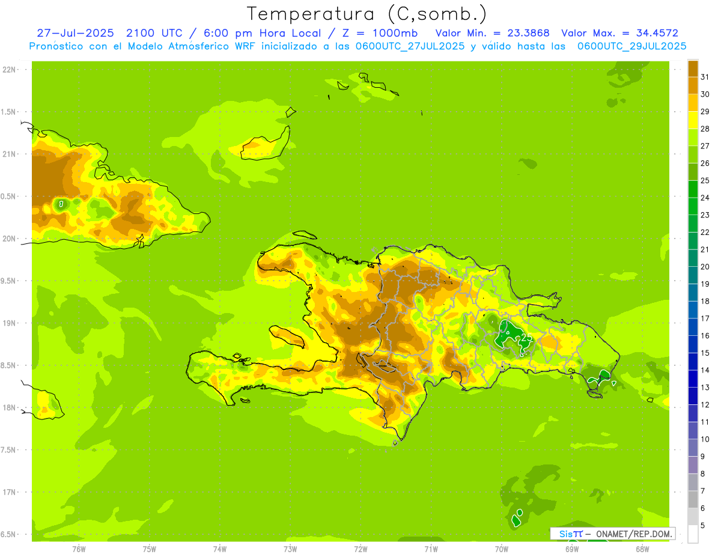The image size is (721, 557).
Task: Select the date text '27-Jul-2025'
Action: 75,32
